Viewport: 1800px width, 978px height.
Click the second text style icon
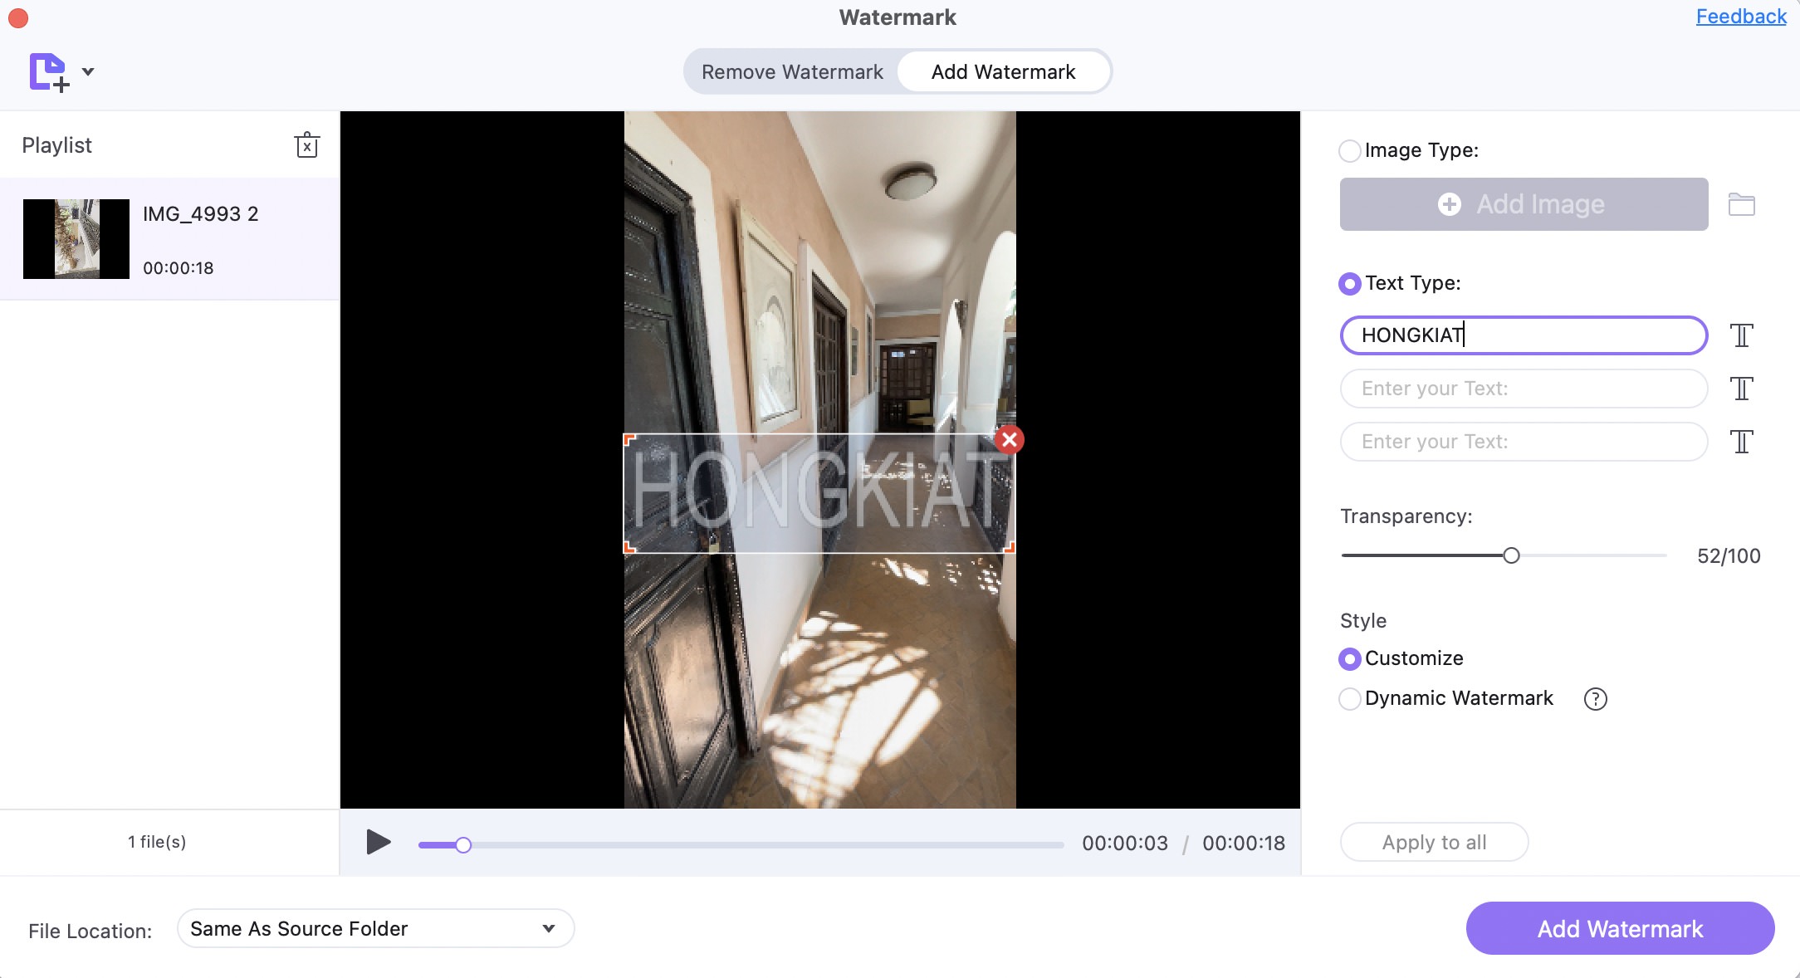click(1742, 388)
